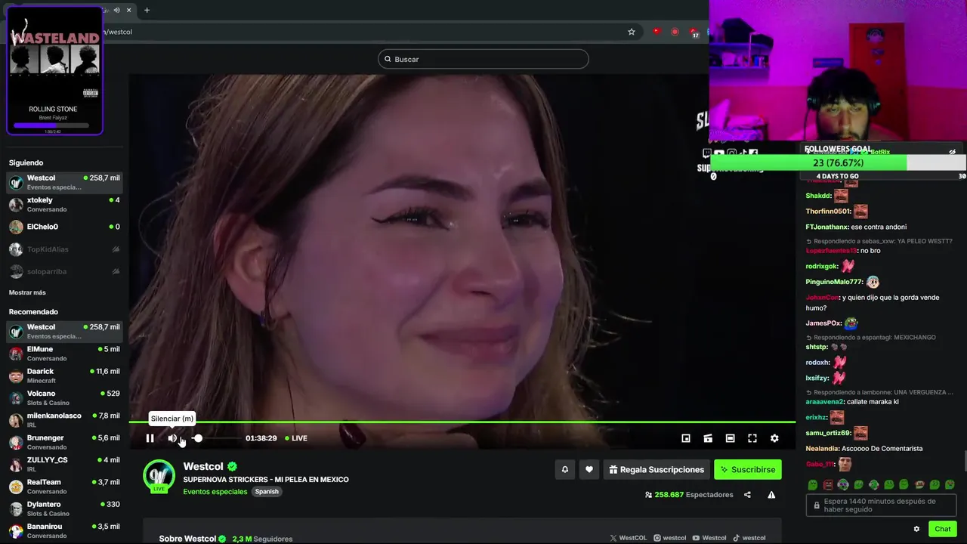The width and height of the screenshot is (967, 544).
Task: Toggle the heart follow button
Action: [x=589, y=469]
